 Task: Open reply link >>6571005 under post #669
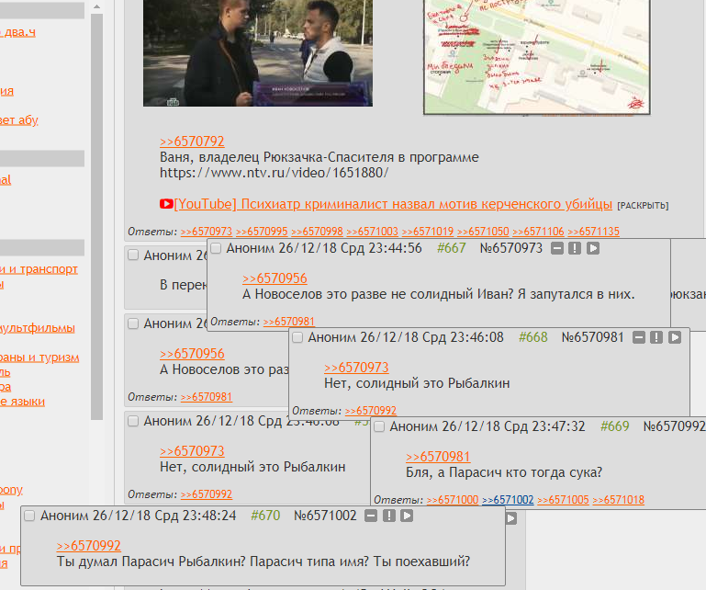coord(564,500)
